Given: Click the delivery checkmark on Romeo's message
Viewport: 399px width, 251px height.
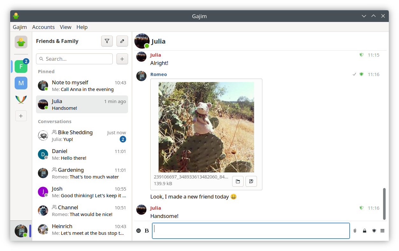Looking at the screenshot, I should pyautogui.click(x=354, y=74).
